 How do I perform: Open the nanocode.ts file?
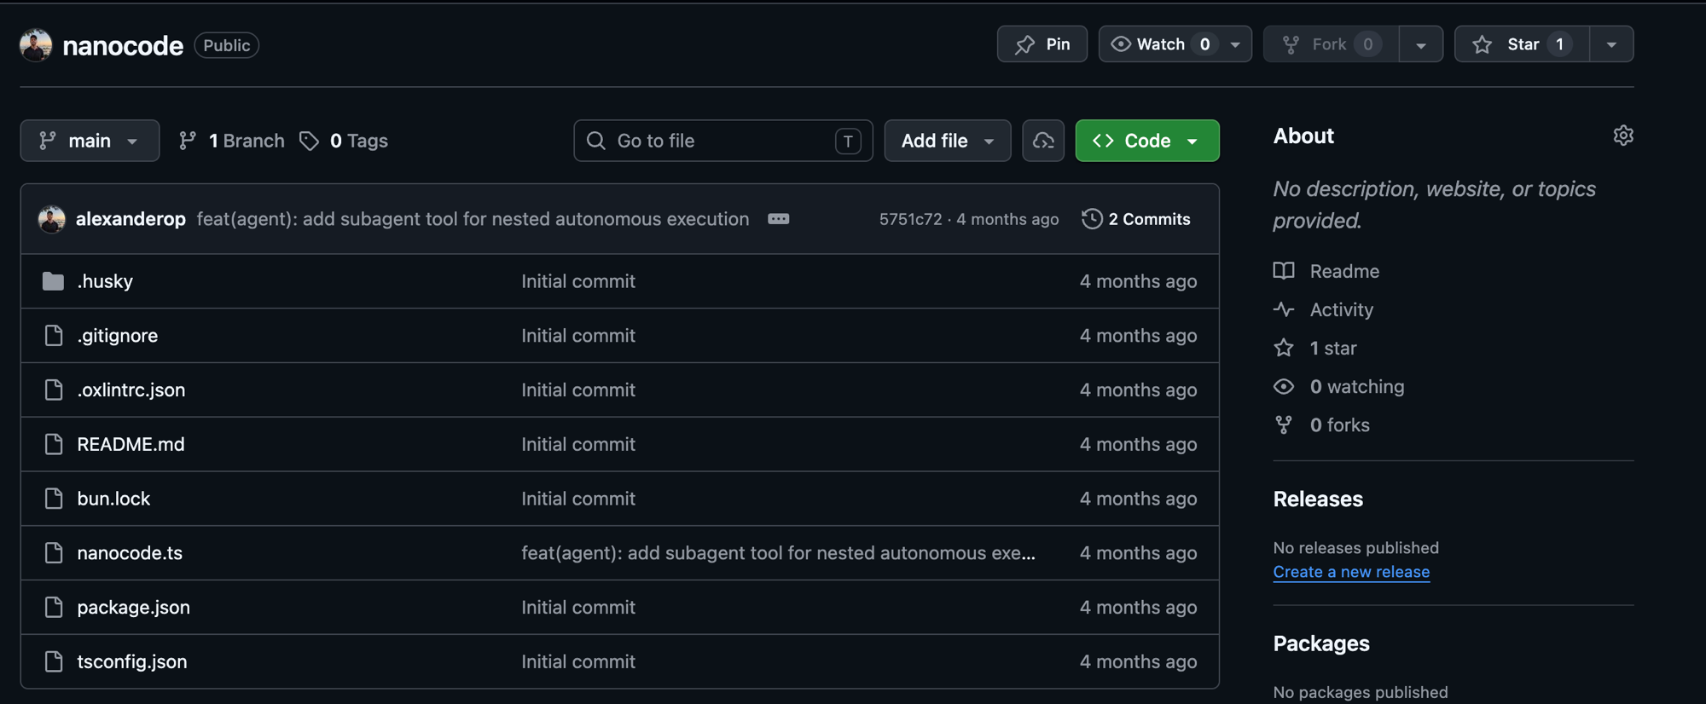tap(130, 553)
